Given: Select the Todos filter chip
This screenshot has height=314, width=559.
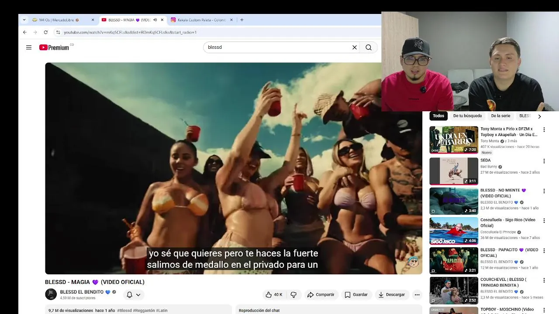Looking at the screenshot, I should point(438,116).
